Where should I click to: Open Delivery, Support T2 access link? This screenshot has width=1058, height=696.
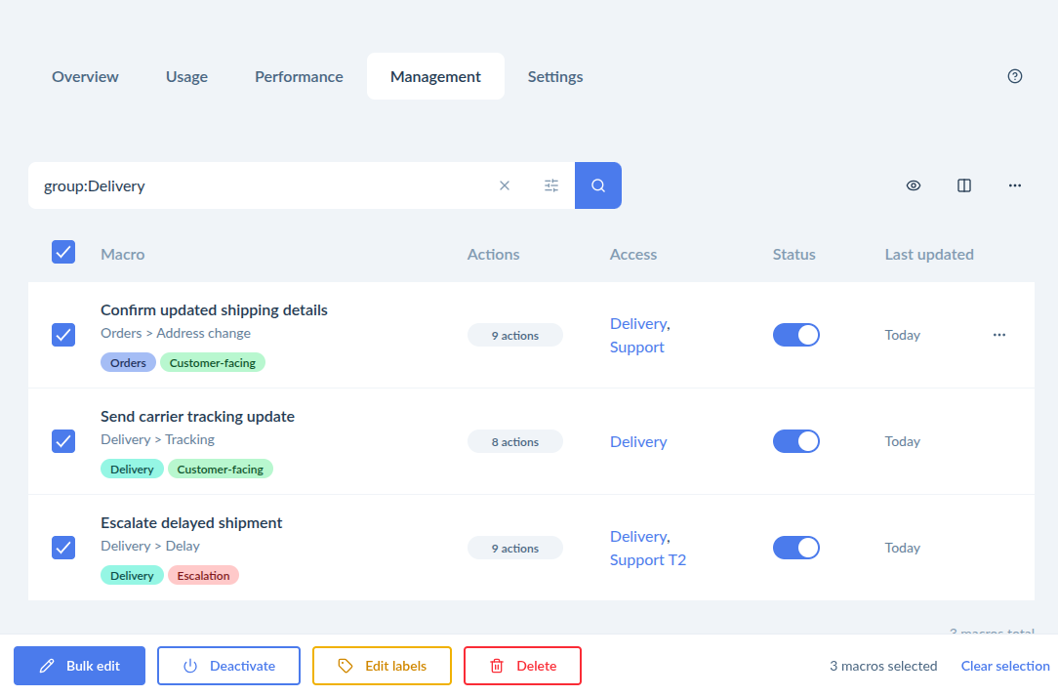(648, 549)
